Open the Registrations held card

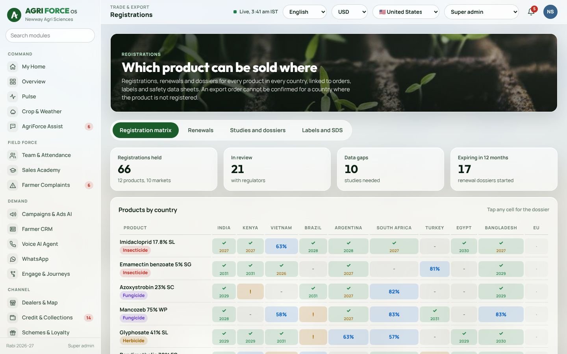click(x=164, y=169)
